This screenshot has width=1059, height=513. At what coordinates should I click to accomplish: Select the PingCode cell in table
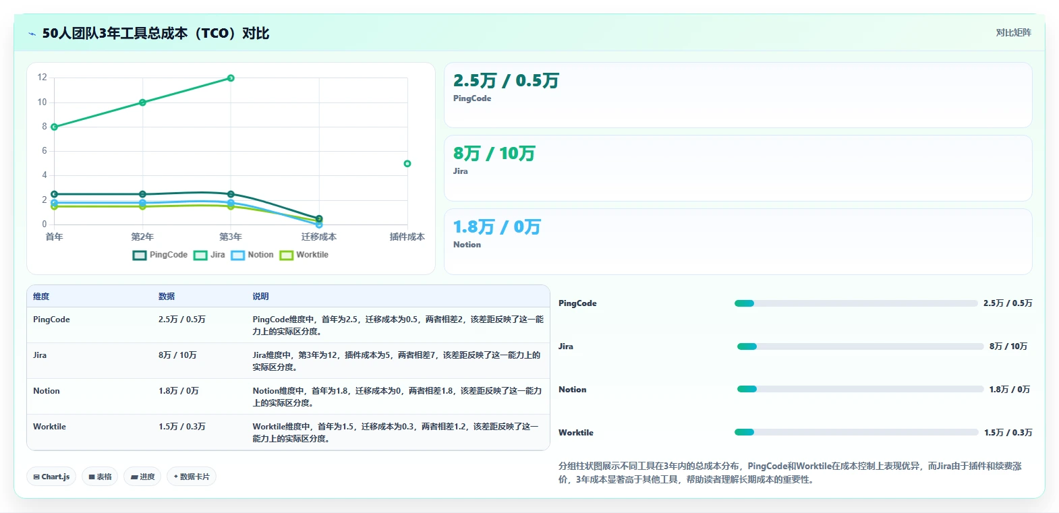[51, 320]
